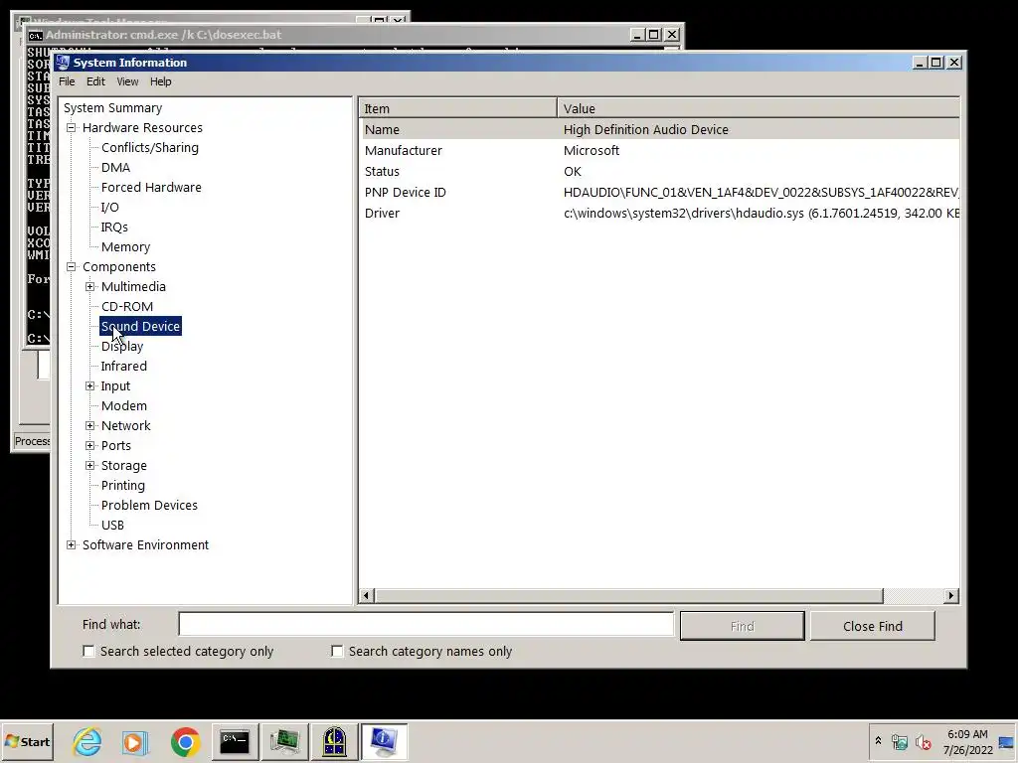Switch to cmd.exe taskbar icon

tap(235, 741)
